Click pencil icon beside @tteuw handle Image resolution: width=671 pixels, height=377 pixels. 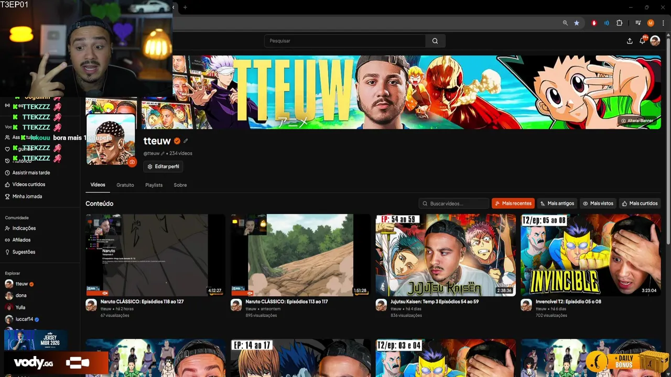163,153
